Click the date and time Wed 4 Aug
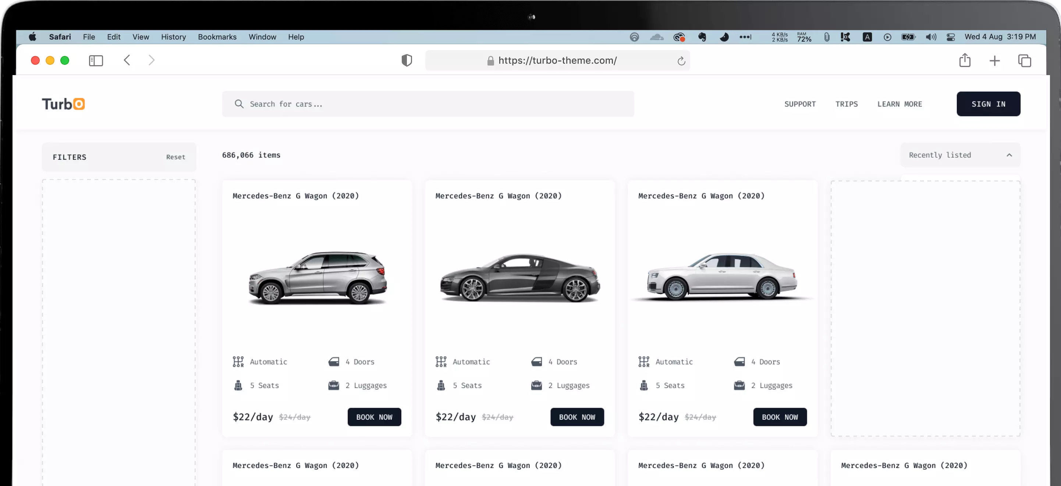1061x486 pixels. (1000, 37)
